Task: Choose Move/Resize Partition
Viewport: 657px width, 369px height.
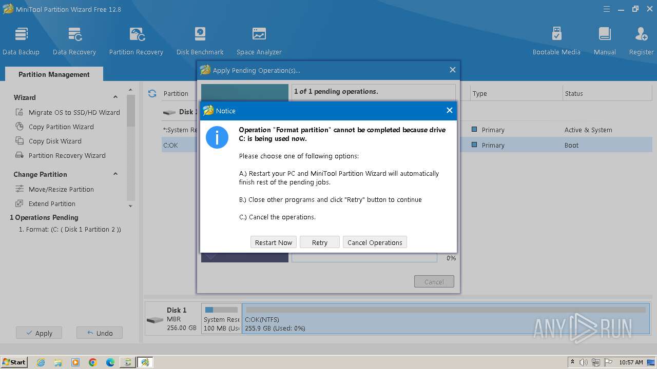Action: (x=55, y=189)
